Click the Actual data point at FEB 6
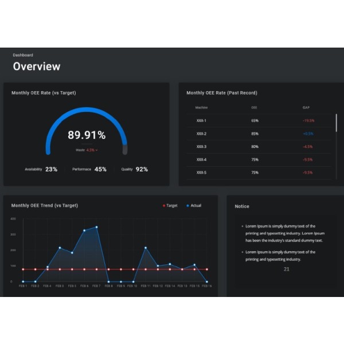This screenshot has height=344, width=344. click(x=84, y=230)
